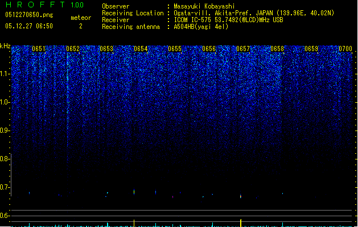
Task: Click the date stamp 05.12.27 06:50
Action: click(x=29, y=26)
